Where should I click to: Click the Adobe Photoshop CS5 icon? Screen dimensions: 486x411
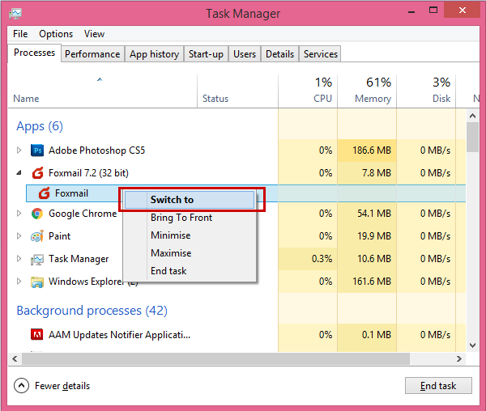coord(37,150)
